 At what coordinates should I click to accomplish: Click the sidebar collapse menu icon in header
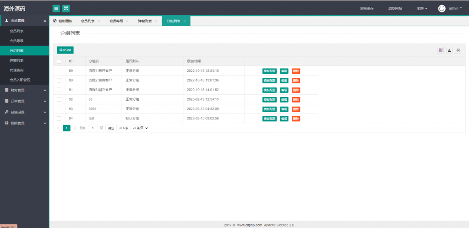point(56,8)
